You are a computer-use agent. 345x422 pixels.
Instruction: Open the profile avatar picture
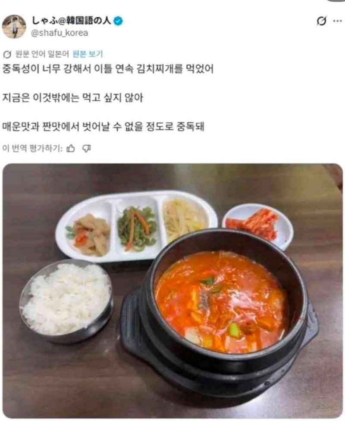click(x=14, y=26)
